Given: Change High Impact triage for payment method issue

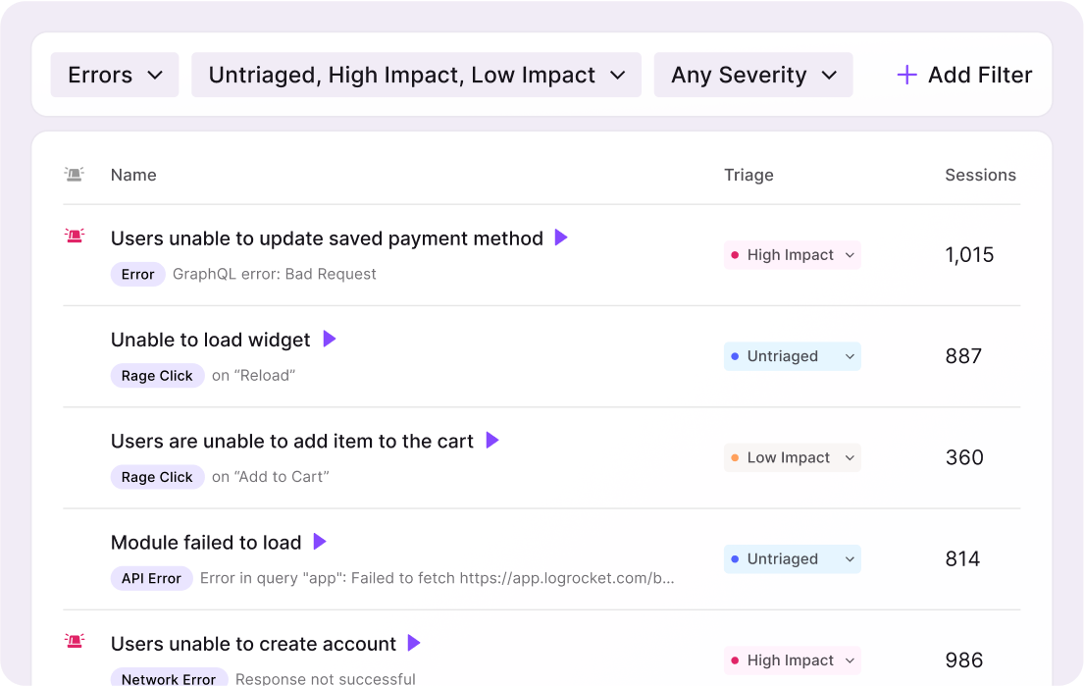Looking at the screenshot, I should pos(793,255).
